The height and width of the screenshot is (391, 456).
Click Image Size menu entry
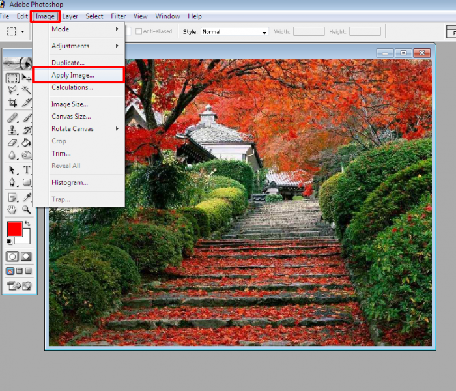70,104
